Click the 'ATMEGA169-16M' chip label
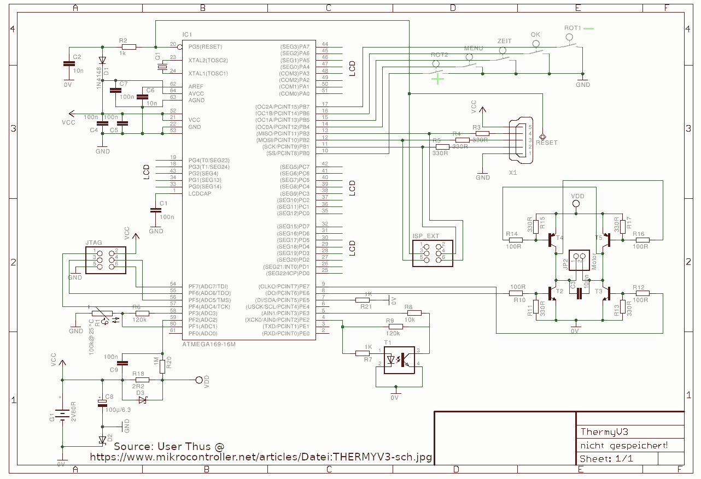 [x=209, y=345]
